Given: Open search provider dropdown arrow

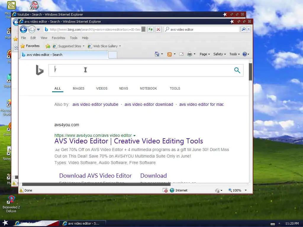Looking at the screenshot, I should point(249,29).
